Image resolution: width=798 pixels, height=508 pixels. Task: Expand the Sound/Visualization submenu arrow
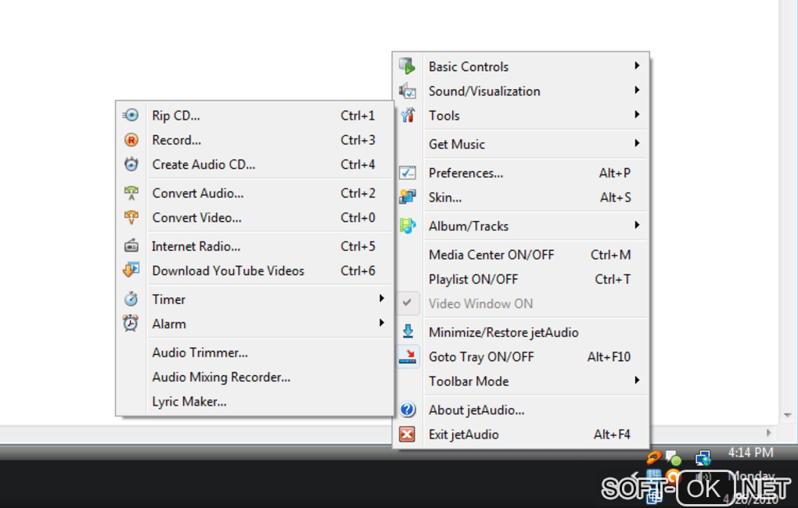pos(637,90)
